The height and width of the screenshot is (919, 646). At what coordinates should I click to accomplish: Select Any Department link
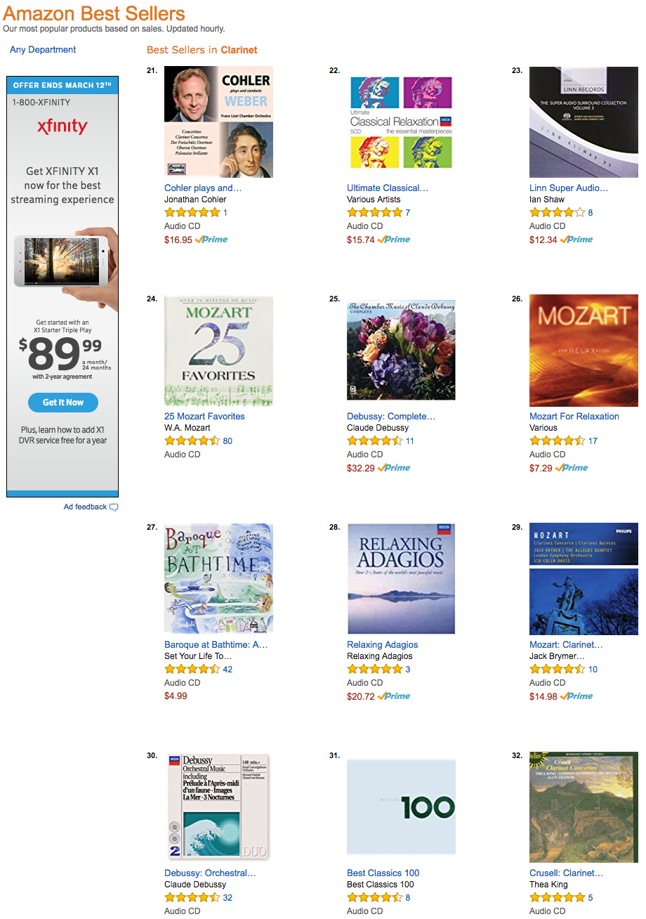click(x=43, y=50)
